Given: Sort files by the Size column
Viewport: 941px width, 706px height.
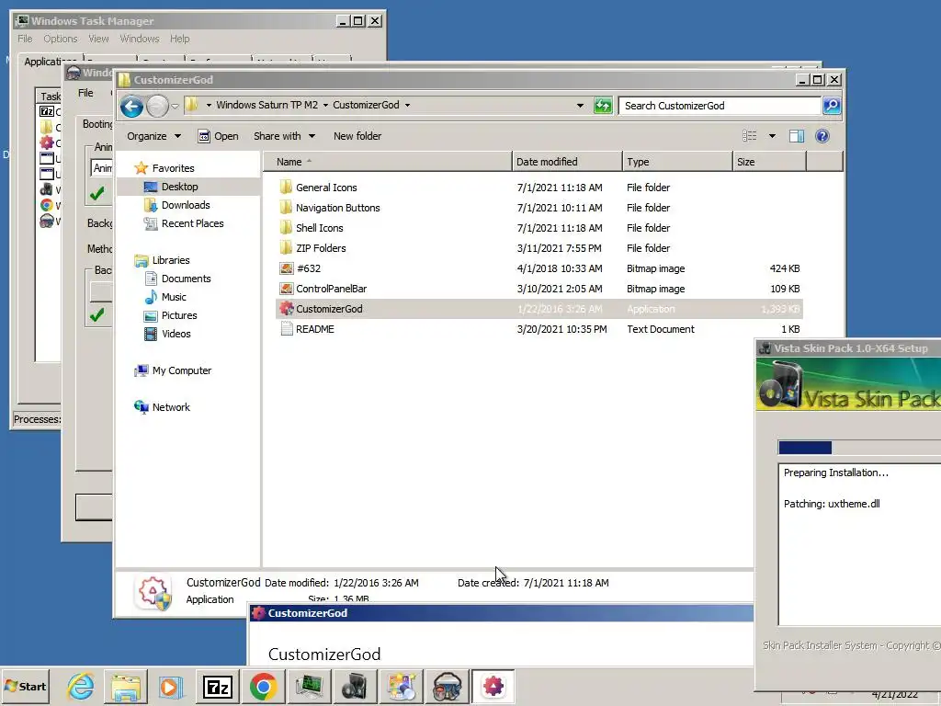Looking at the screenshot, I should pyautogui.click(x=769, y=162).
